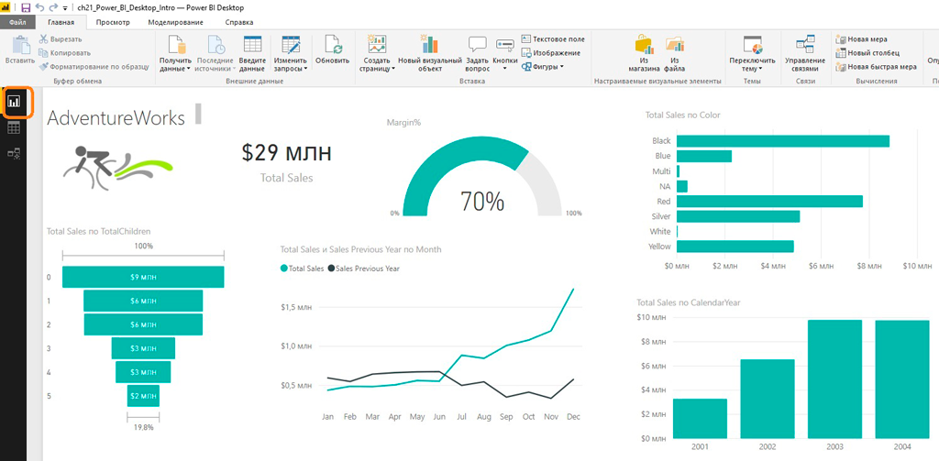Click the 70% Margin gauge
Screen dimensions: 939x461
click(482, 177)
